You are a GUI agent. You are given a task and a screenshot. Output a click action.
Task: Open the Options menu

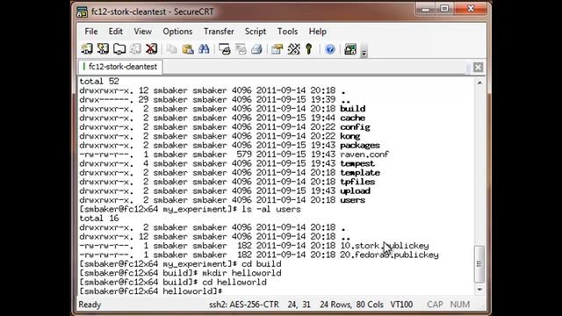point(177,32)
